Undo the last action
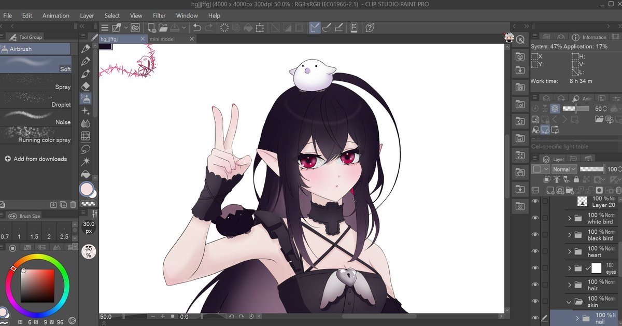Image resolution: width=622 pixels, height=326 pixels. point(197,27)
